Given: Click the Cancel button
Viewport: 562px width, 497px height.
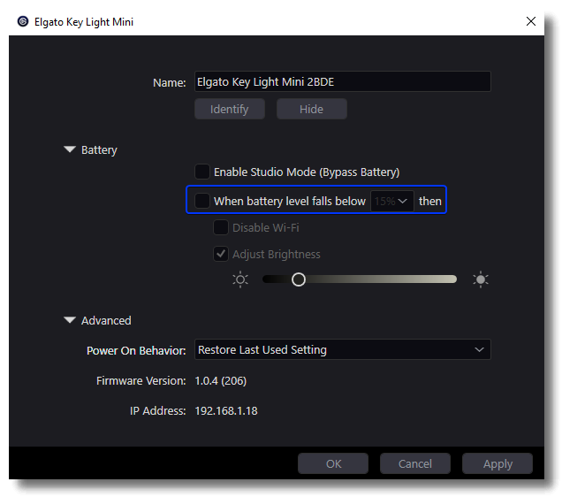Looking at the screenshot, I should (x=415, y=463).
